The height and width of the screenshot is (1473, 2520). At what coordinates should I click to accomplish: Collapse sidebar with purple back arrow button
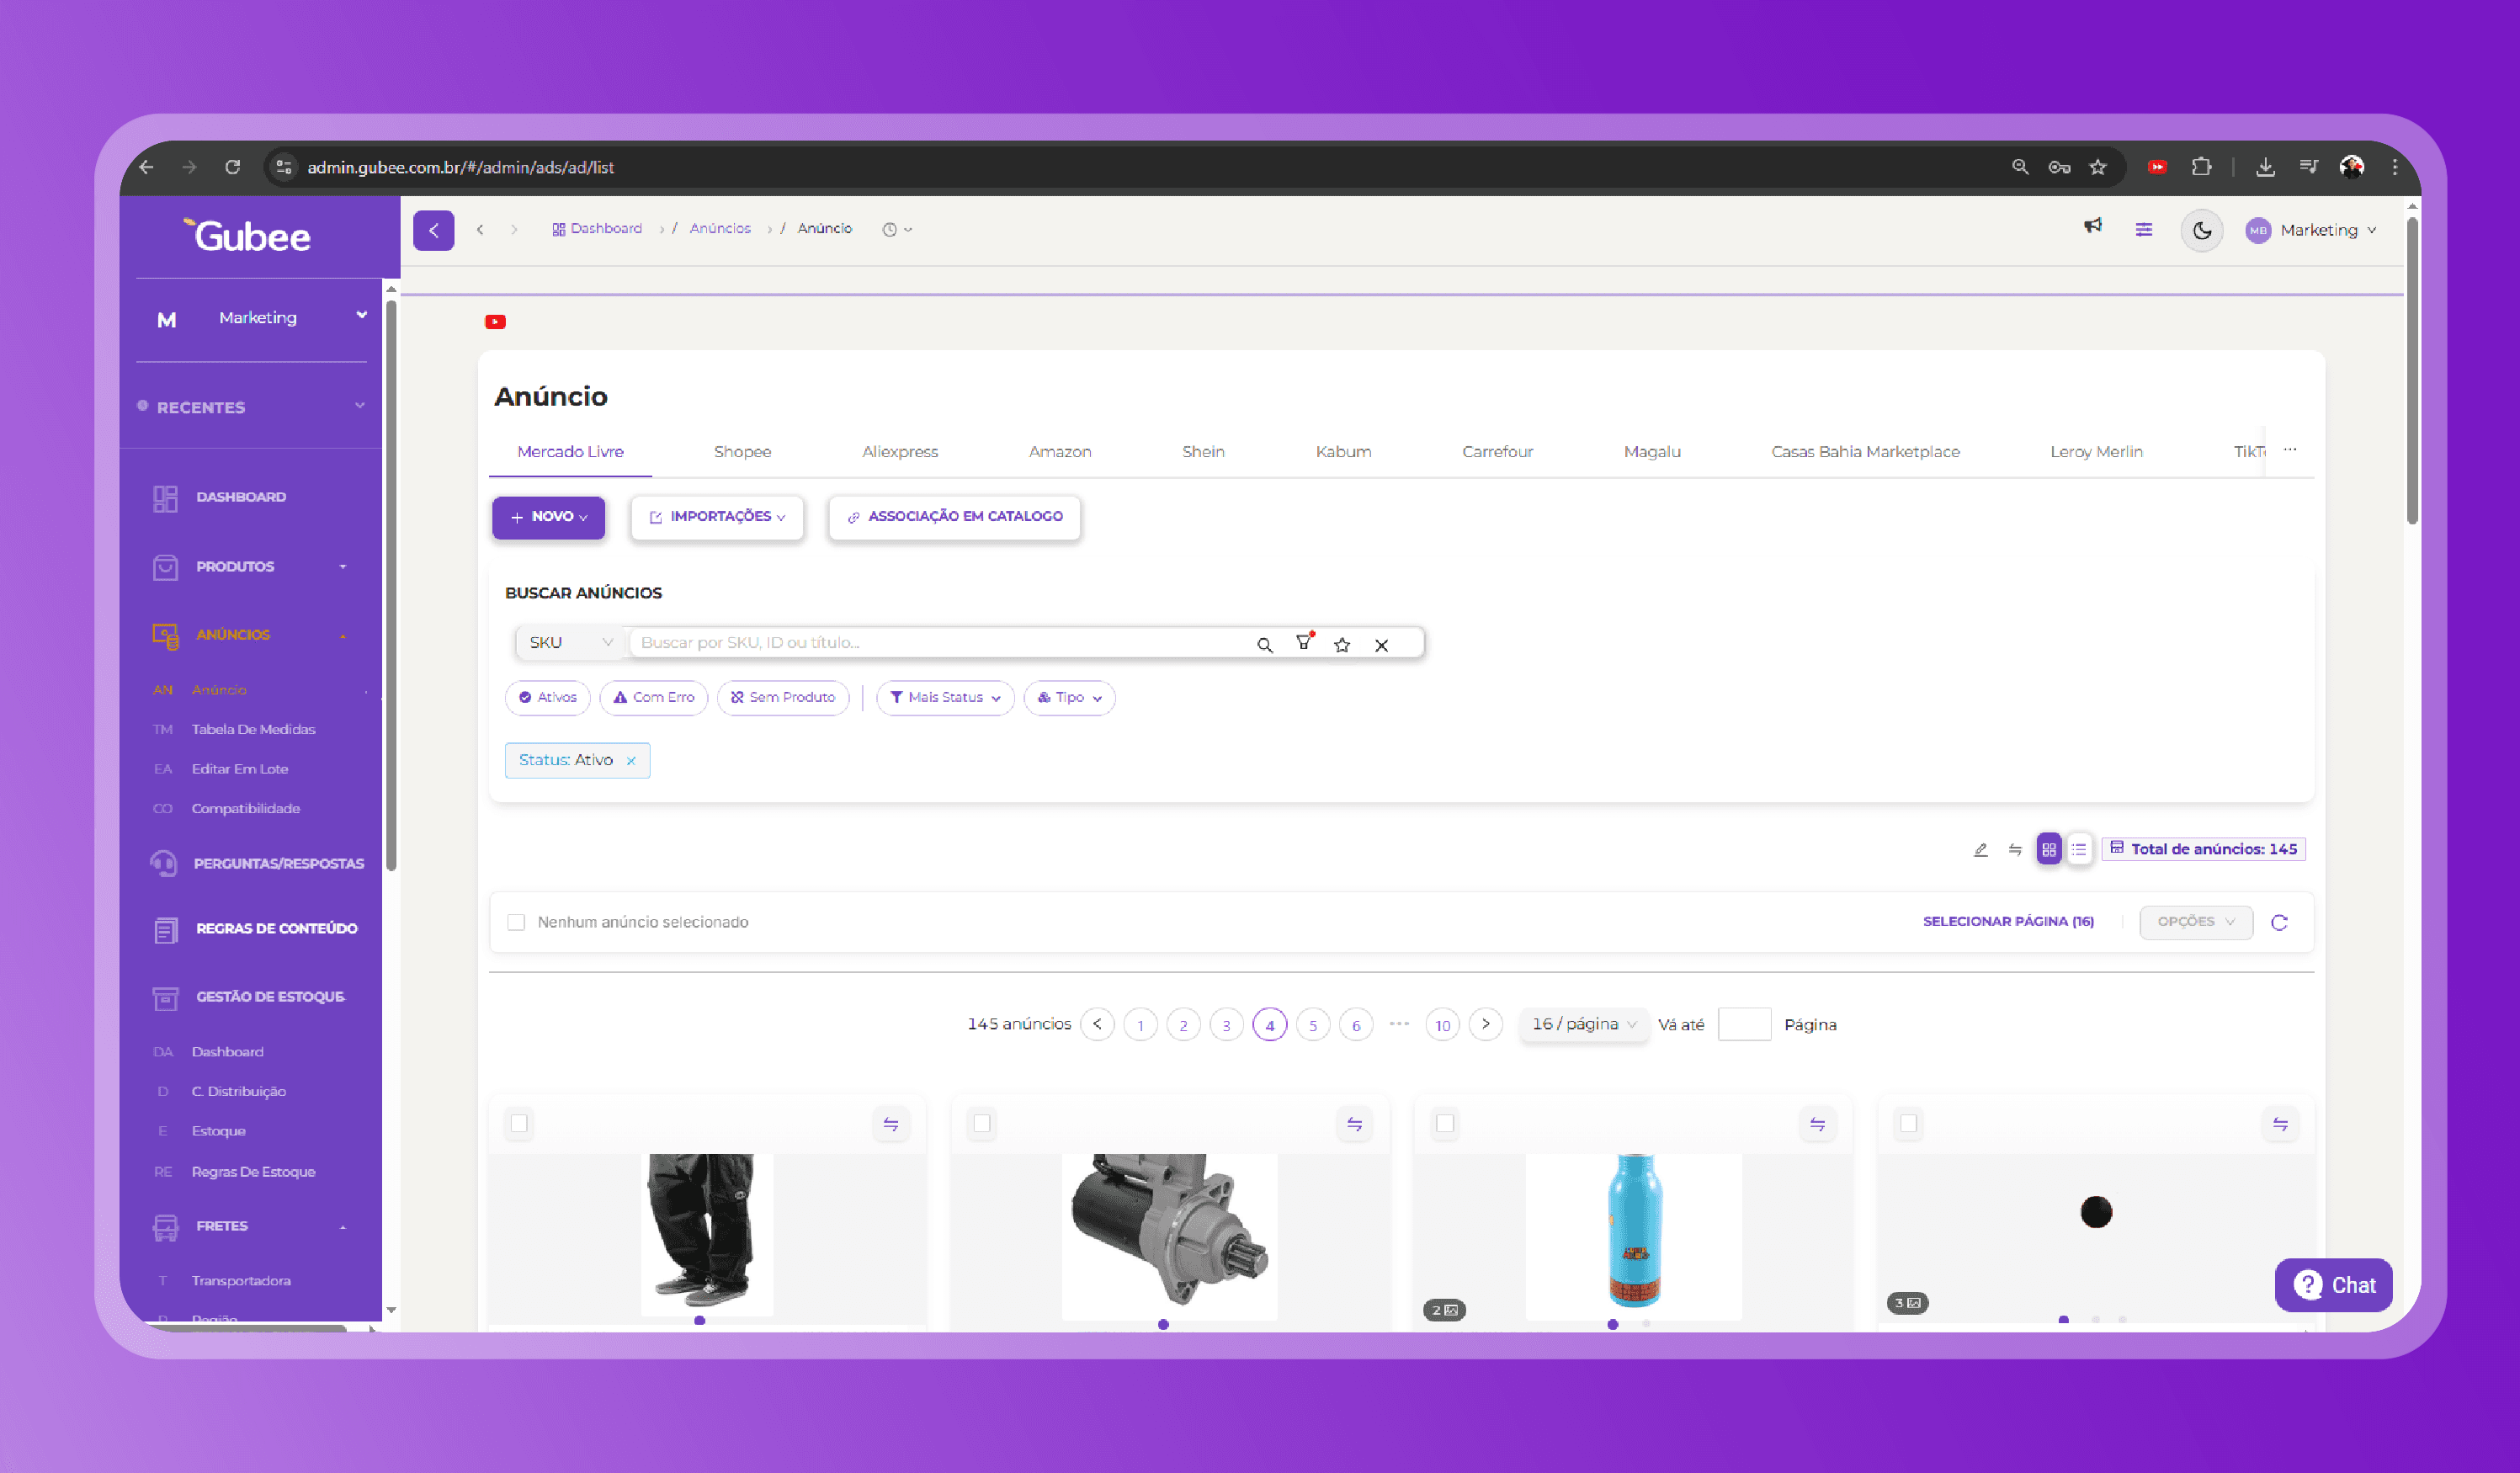[433, 230]
